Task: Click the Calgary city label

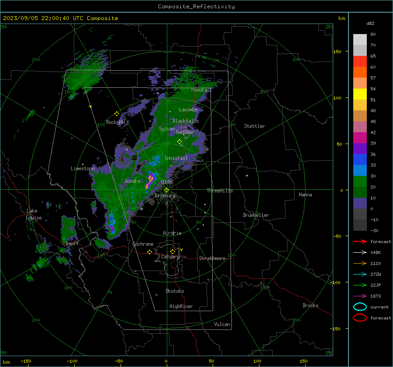Action: click(170, 257)
